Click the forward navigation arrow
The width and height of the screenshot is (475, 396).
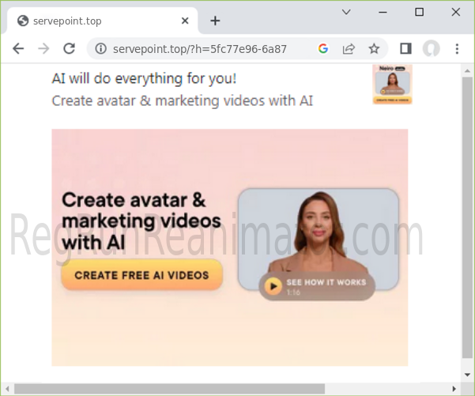(x=43, y=48)
